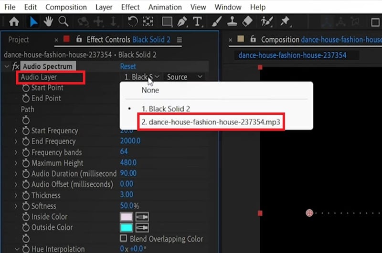Viewport: 382px width, 253px height.
Task: Choose 1. Black Solid 2 option
Action: point(166,109)
